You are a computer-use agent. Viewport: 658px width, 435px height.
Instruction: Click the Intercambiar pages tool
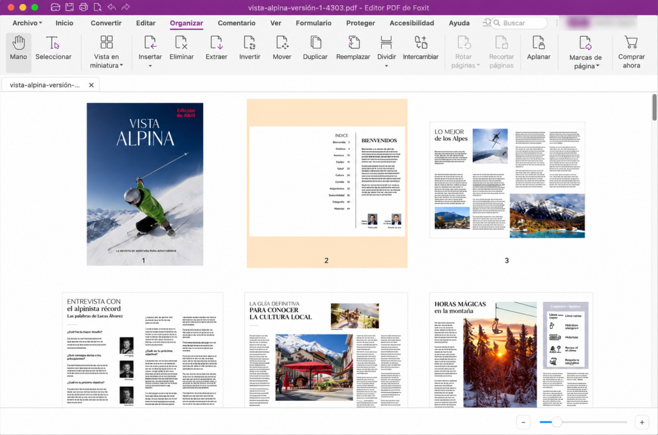420,48
